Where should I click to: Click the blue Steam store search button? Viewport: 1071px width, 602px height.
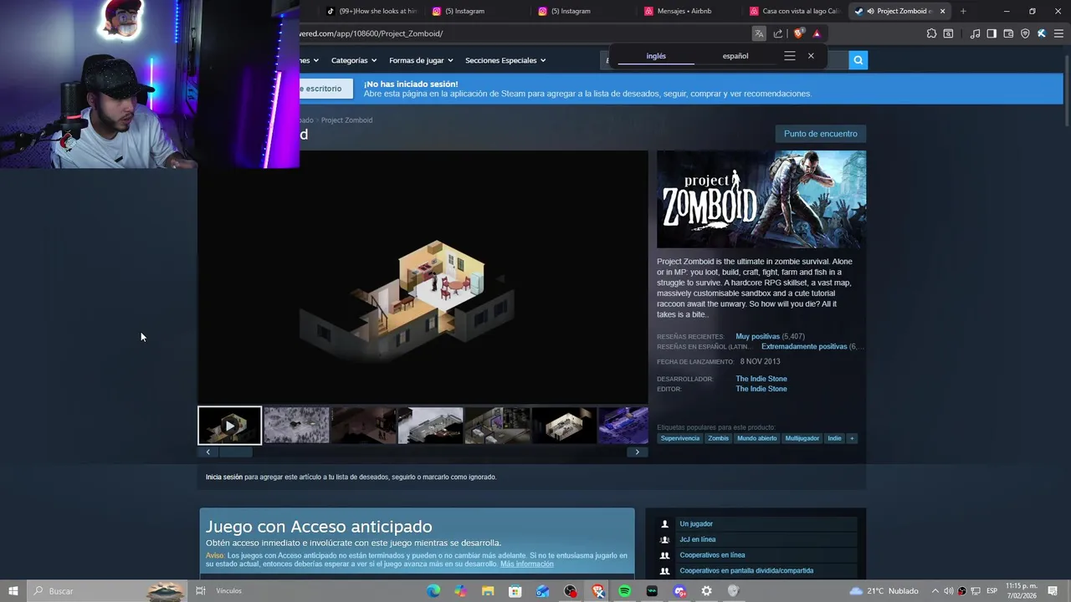(858, 60)
